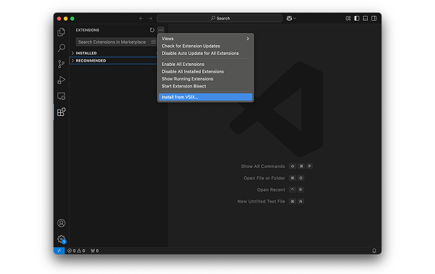Click the Extensions icon in activity bar
Viewport: 435px width, 274px height.
click(x=61, y=112)
